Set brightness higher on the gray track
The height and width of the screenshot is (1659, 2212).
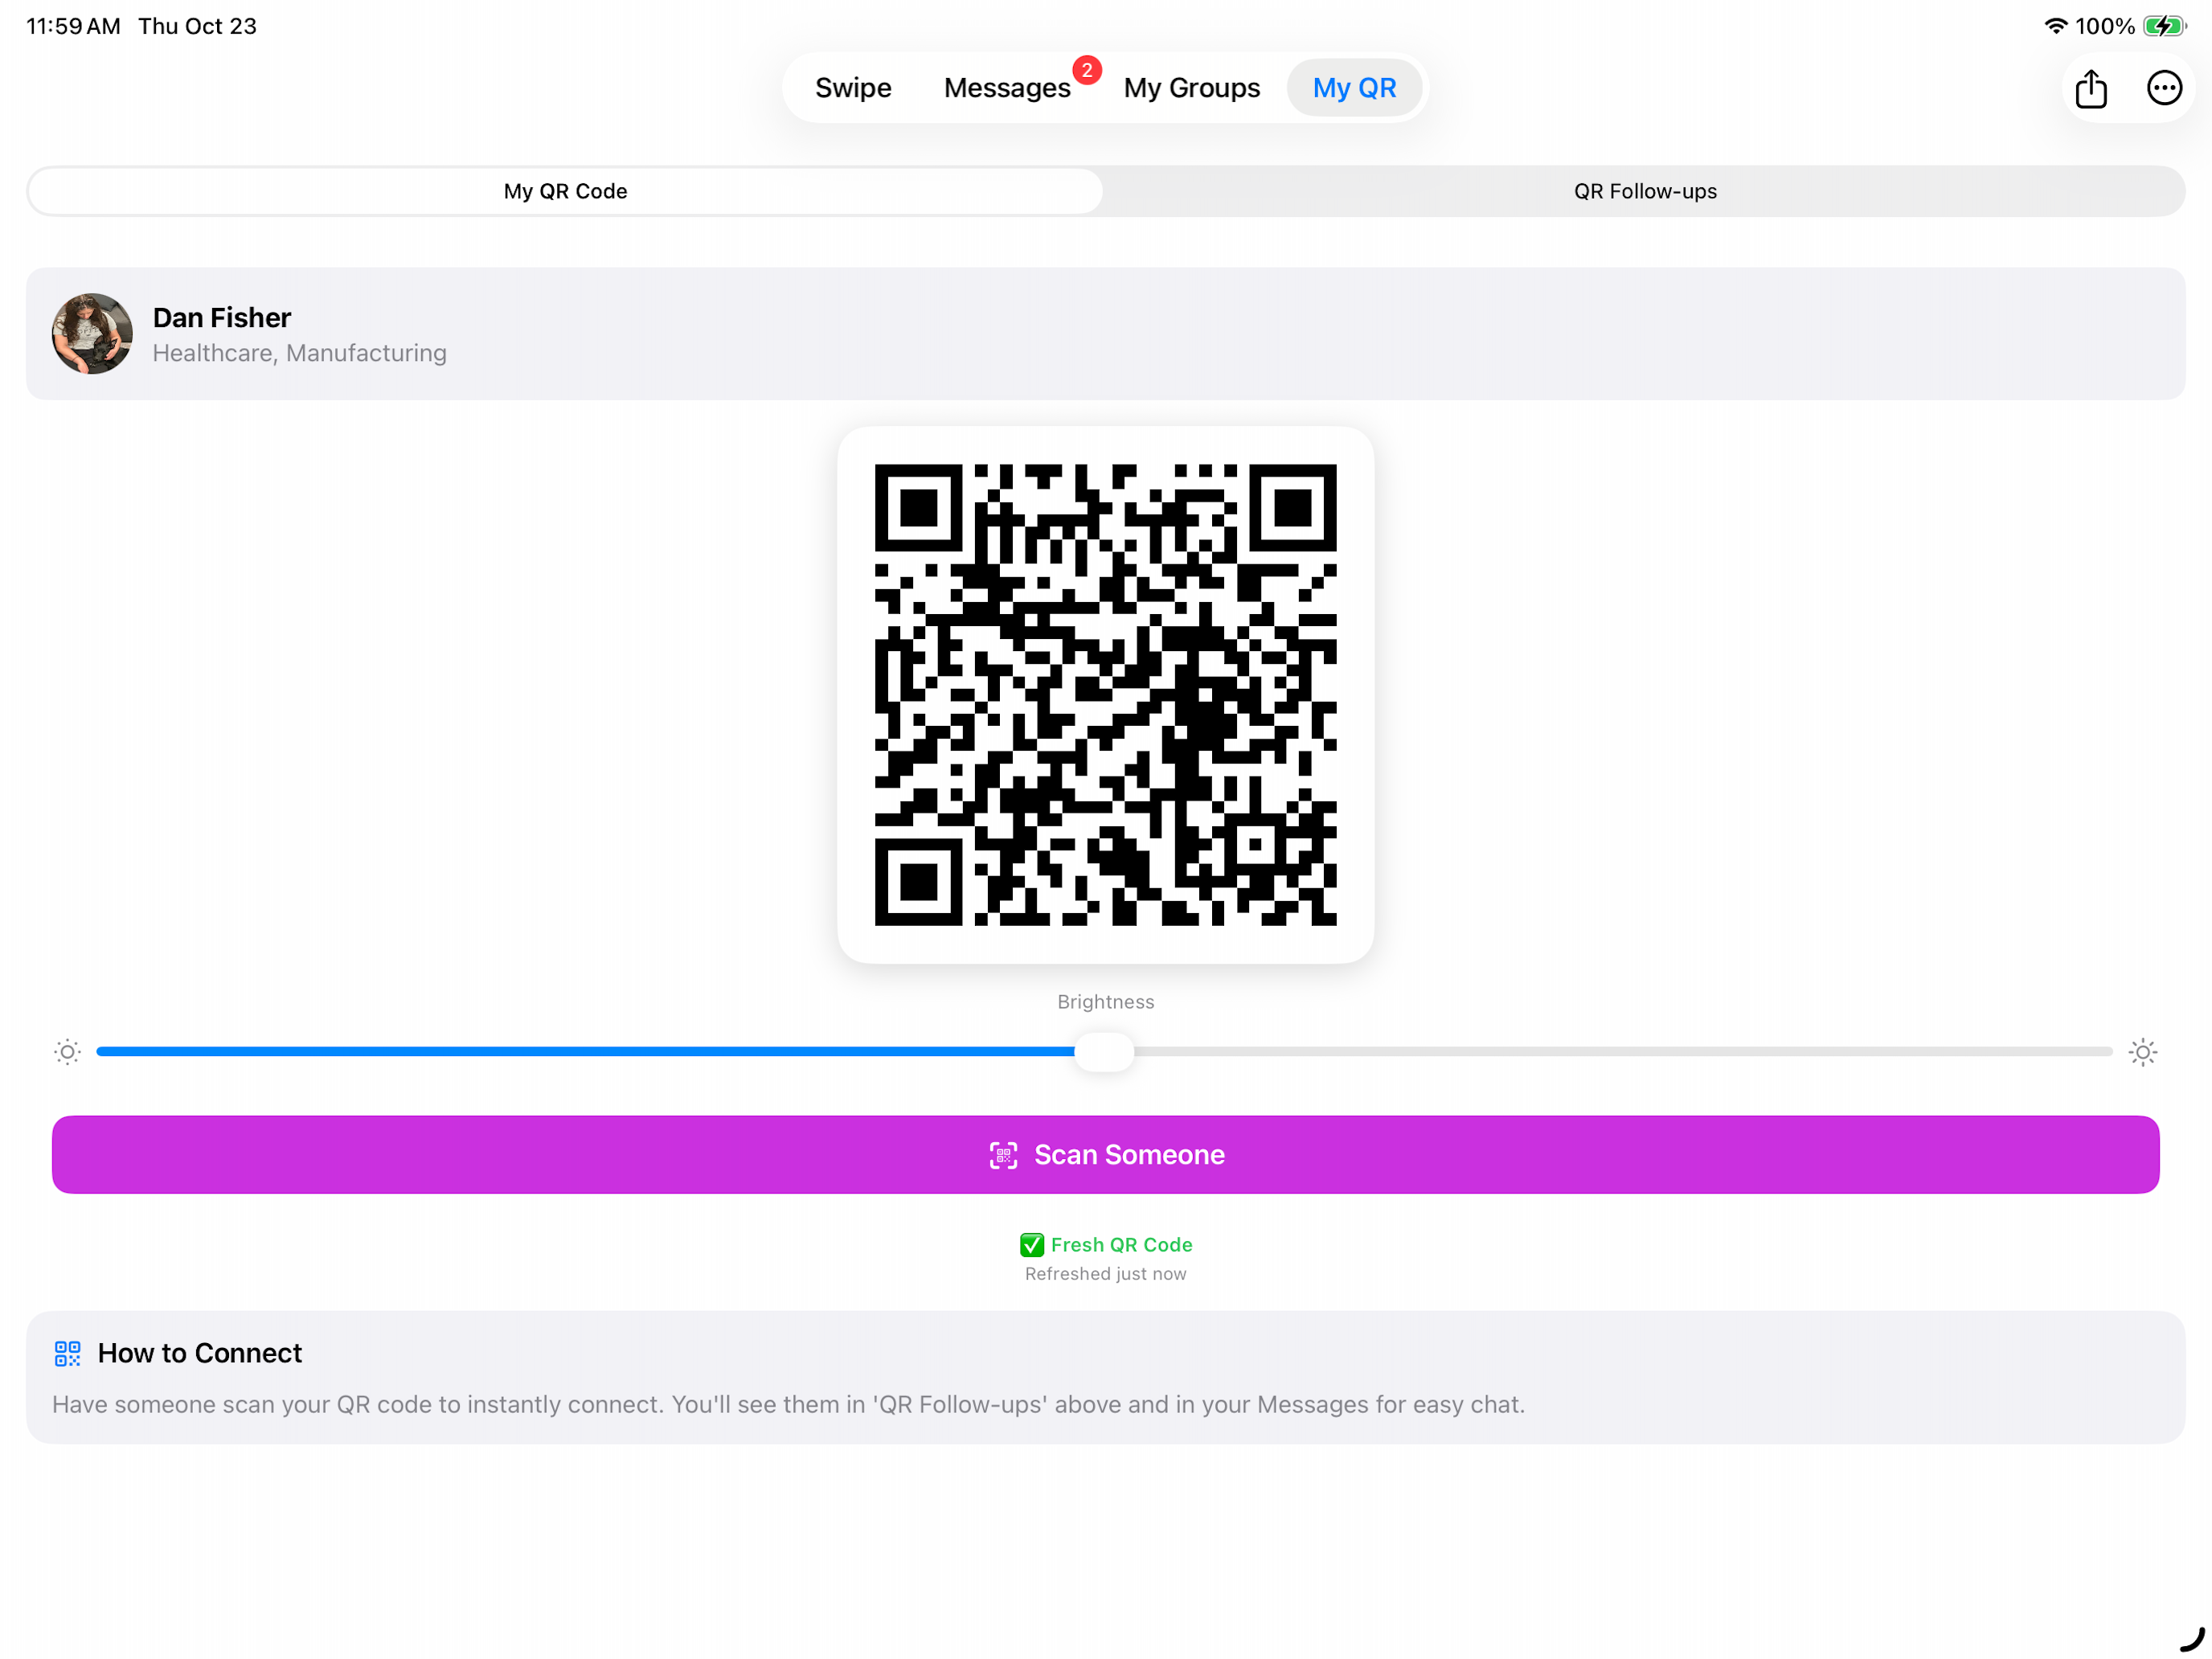coord(1622,1052)
